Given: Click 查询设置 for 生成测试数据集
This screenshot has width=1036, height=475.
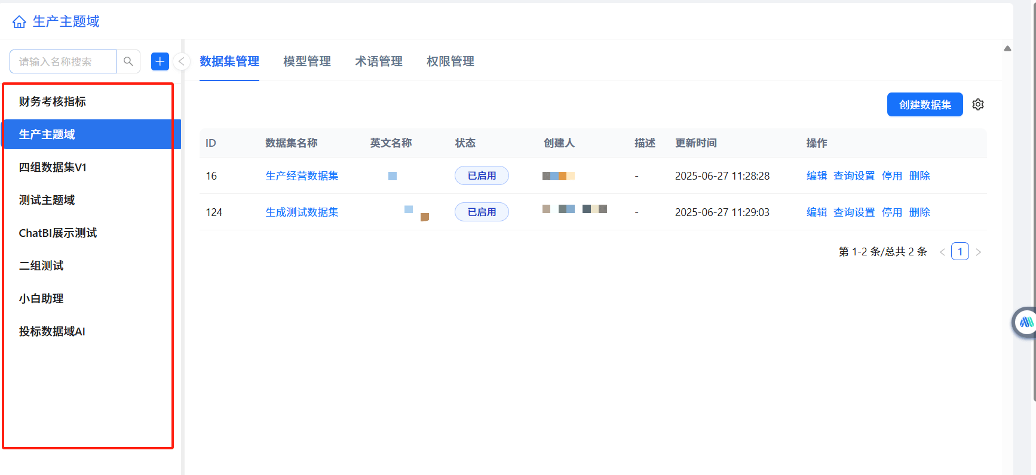Looking at the screenshot, I should (854, 212).
